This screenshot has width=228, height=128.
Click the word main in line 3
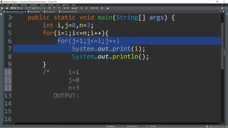click(105, 17)
